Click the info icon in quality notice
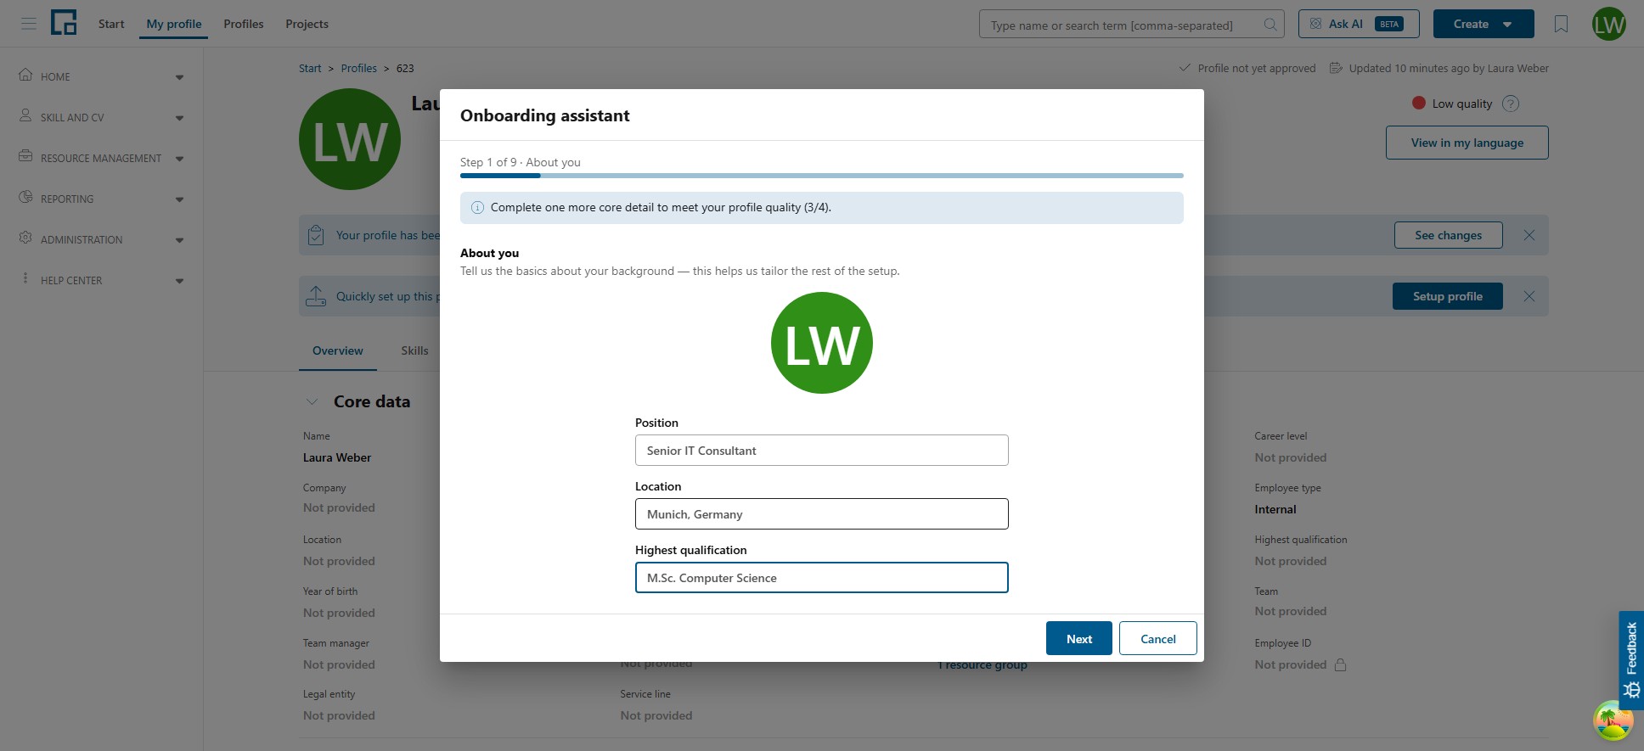Screen dimensions: 1644x751 [x=477, y=208]
